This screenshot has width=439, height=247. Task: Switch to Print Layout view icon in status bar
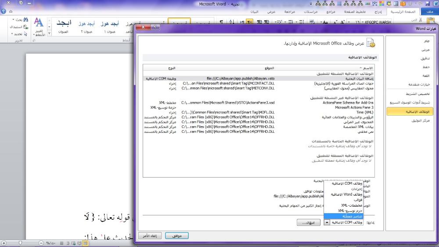pos(85,243)
